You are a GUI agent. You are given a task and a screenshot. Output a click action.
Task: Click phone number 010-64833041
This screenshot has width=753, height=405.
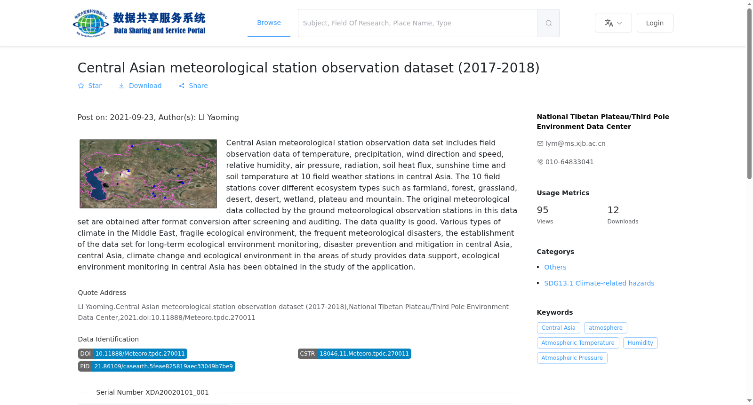569,162
